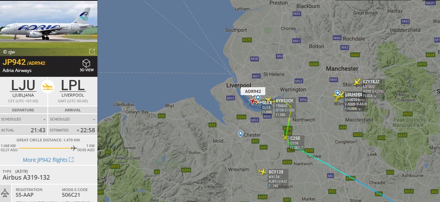Image resolution: width=440 pixels, height=202 pixels.
Task: Close the flight details panel
Action: point(93,6)
